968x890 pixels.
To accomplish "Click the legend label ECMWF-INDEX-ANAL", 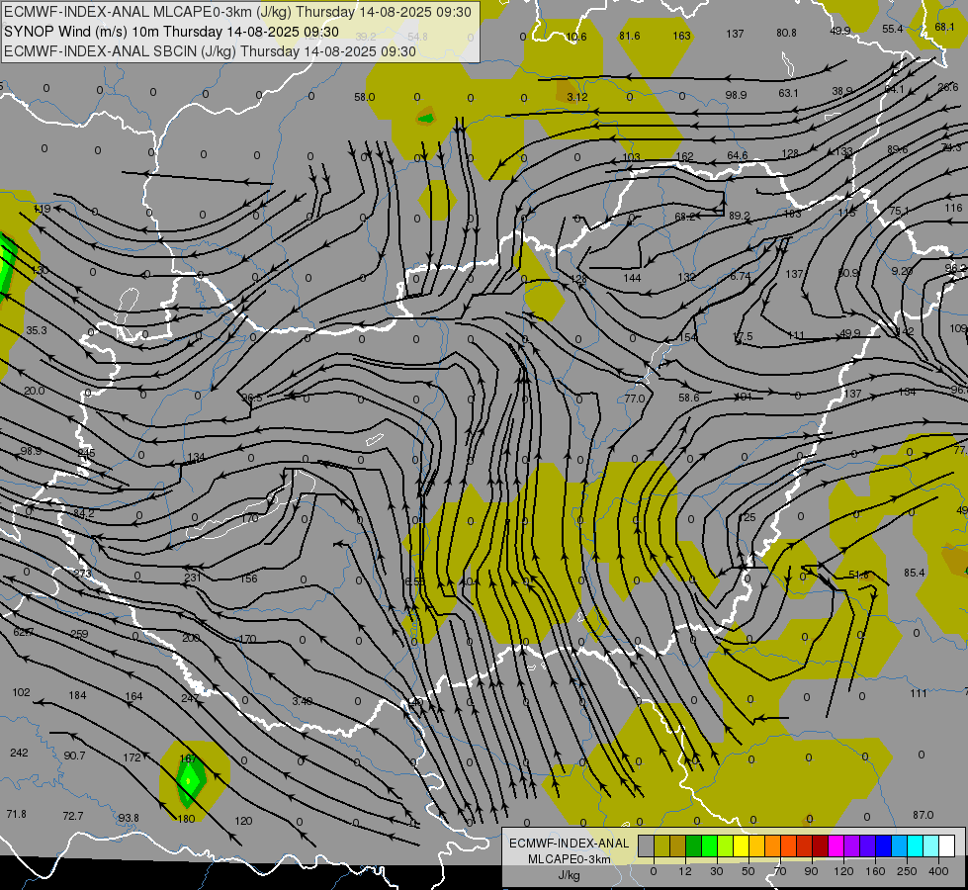I will click(x=569, y=844).
